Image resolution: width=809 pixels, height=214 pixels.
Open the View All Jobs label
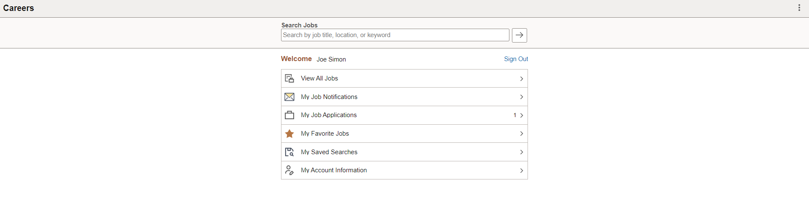(319, 78)
